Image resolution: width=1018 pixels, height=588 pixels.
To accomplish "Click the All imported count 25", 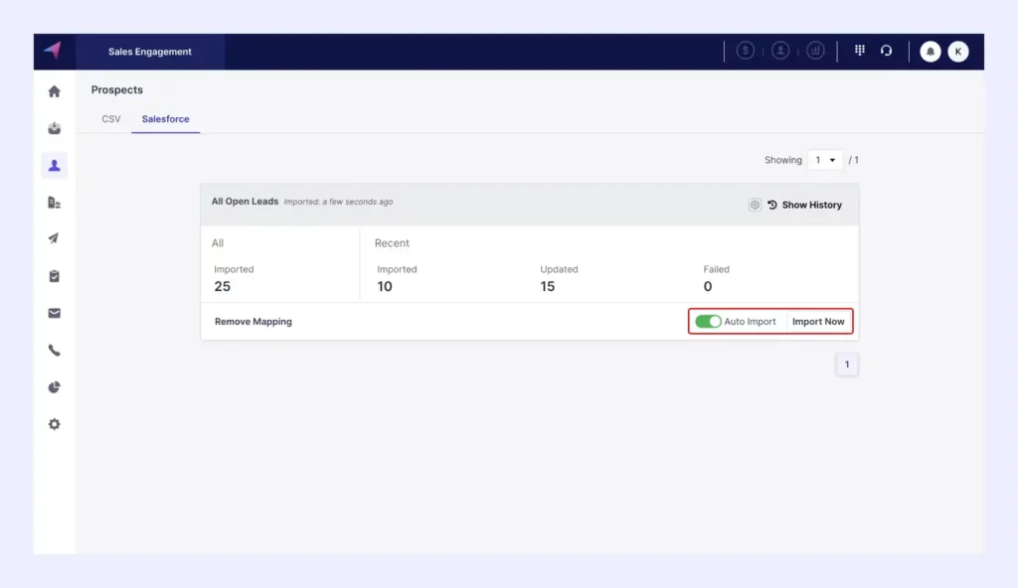I will [222, 286].
